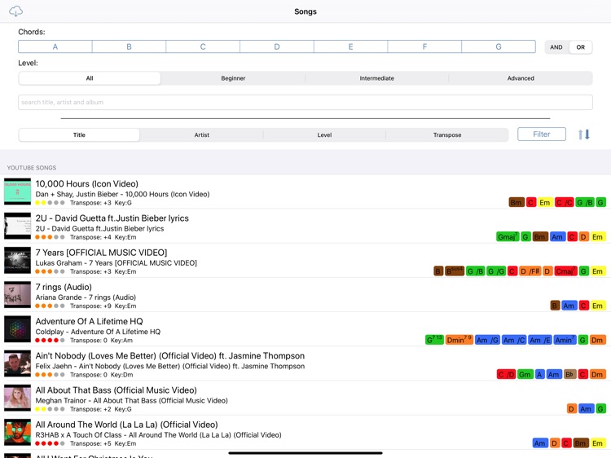Image resolution: width=611 pixels, height=458 pixels.
Task: Sort songs by Artist
Action: click(x=202, y=134)
